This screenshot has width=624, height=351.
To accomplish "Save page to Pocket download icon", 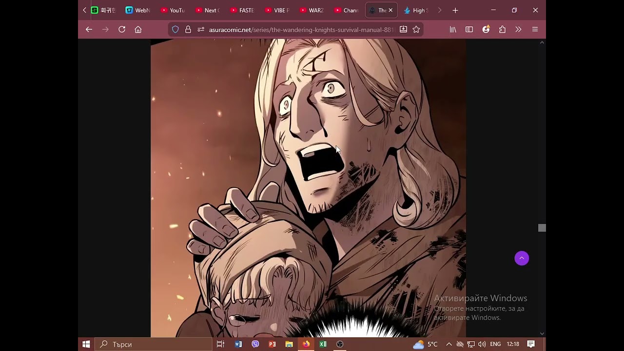I will [x=403, y=29].
